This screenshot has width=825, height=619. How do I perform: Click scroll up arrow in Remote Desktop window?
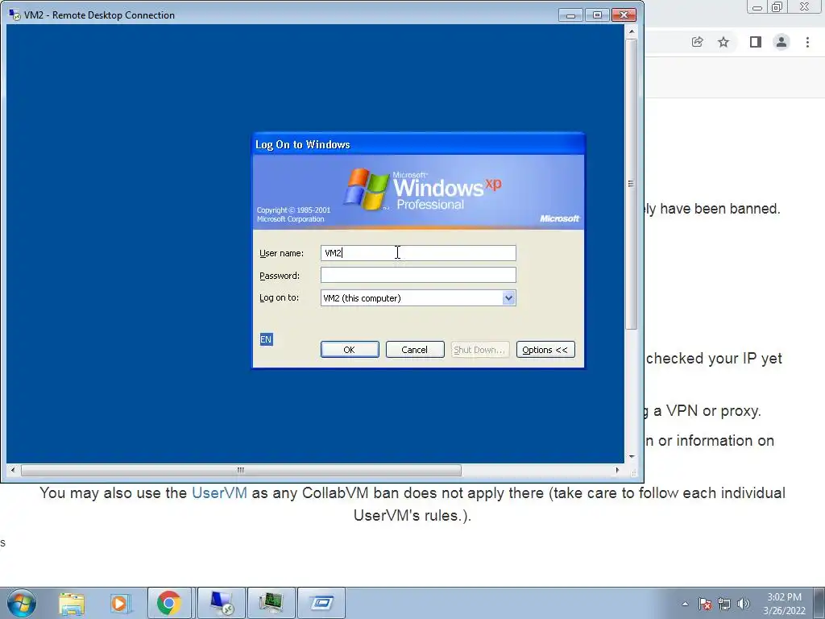click(x=631, y=31)
